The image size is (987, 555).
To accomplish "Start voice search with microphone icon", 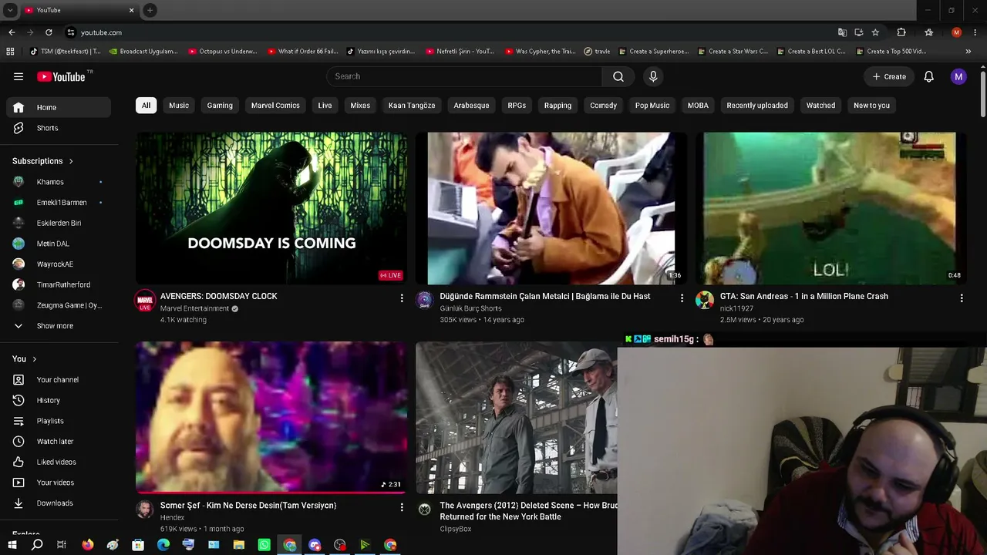I will pyautogui.click(x=653, y=76).
